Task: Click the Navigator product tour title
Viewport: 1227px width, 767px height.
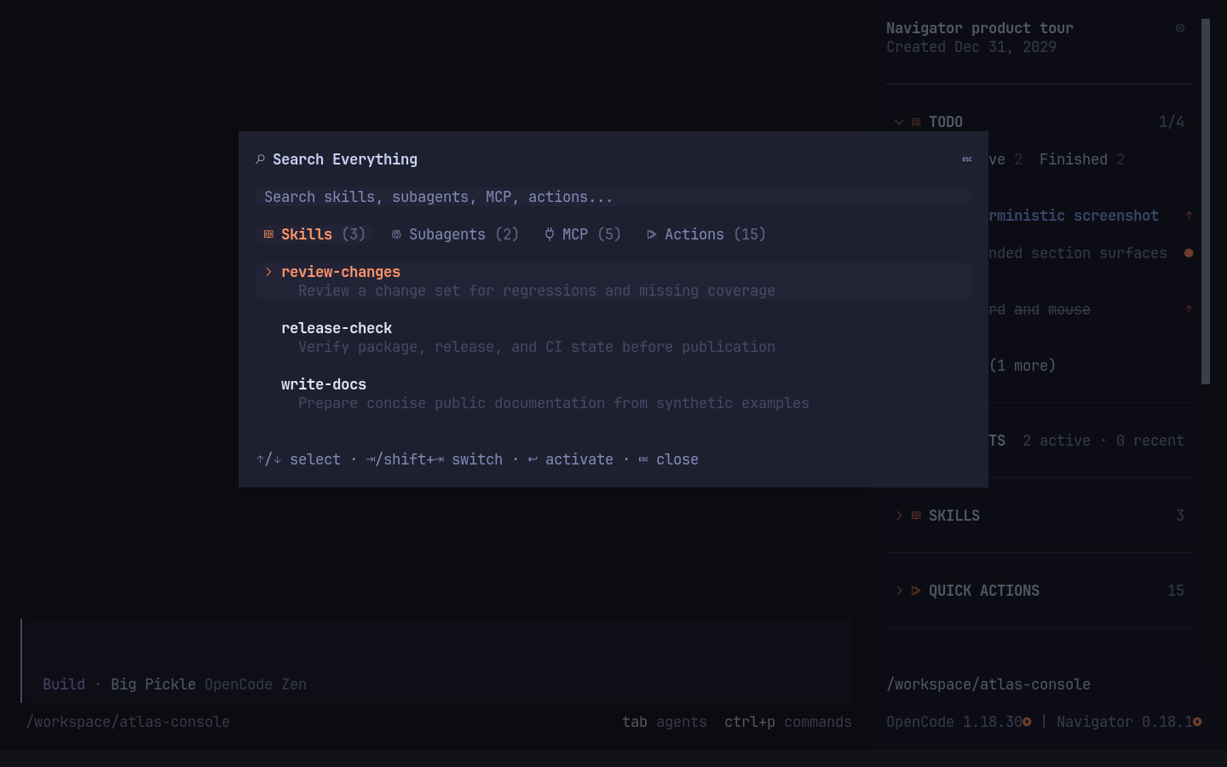Action: (x=980, y=28)
